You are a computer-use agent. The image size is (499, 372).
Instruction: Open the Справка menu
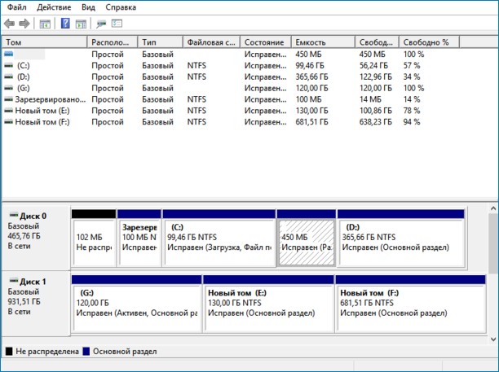[x=120, y=7]
